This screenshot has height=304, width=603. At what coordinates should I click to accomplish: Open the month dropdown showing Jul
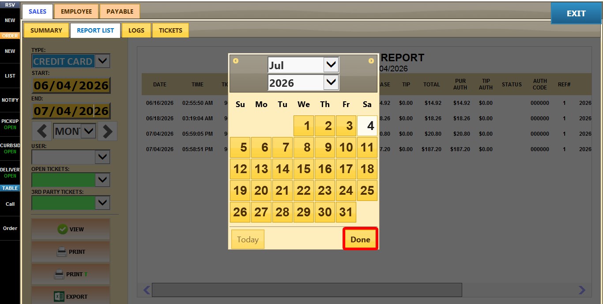(x=303, y=65)
